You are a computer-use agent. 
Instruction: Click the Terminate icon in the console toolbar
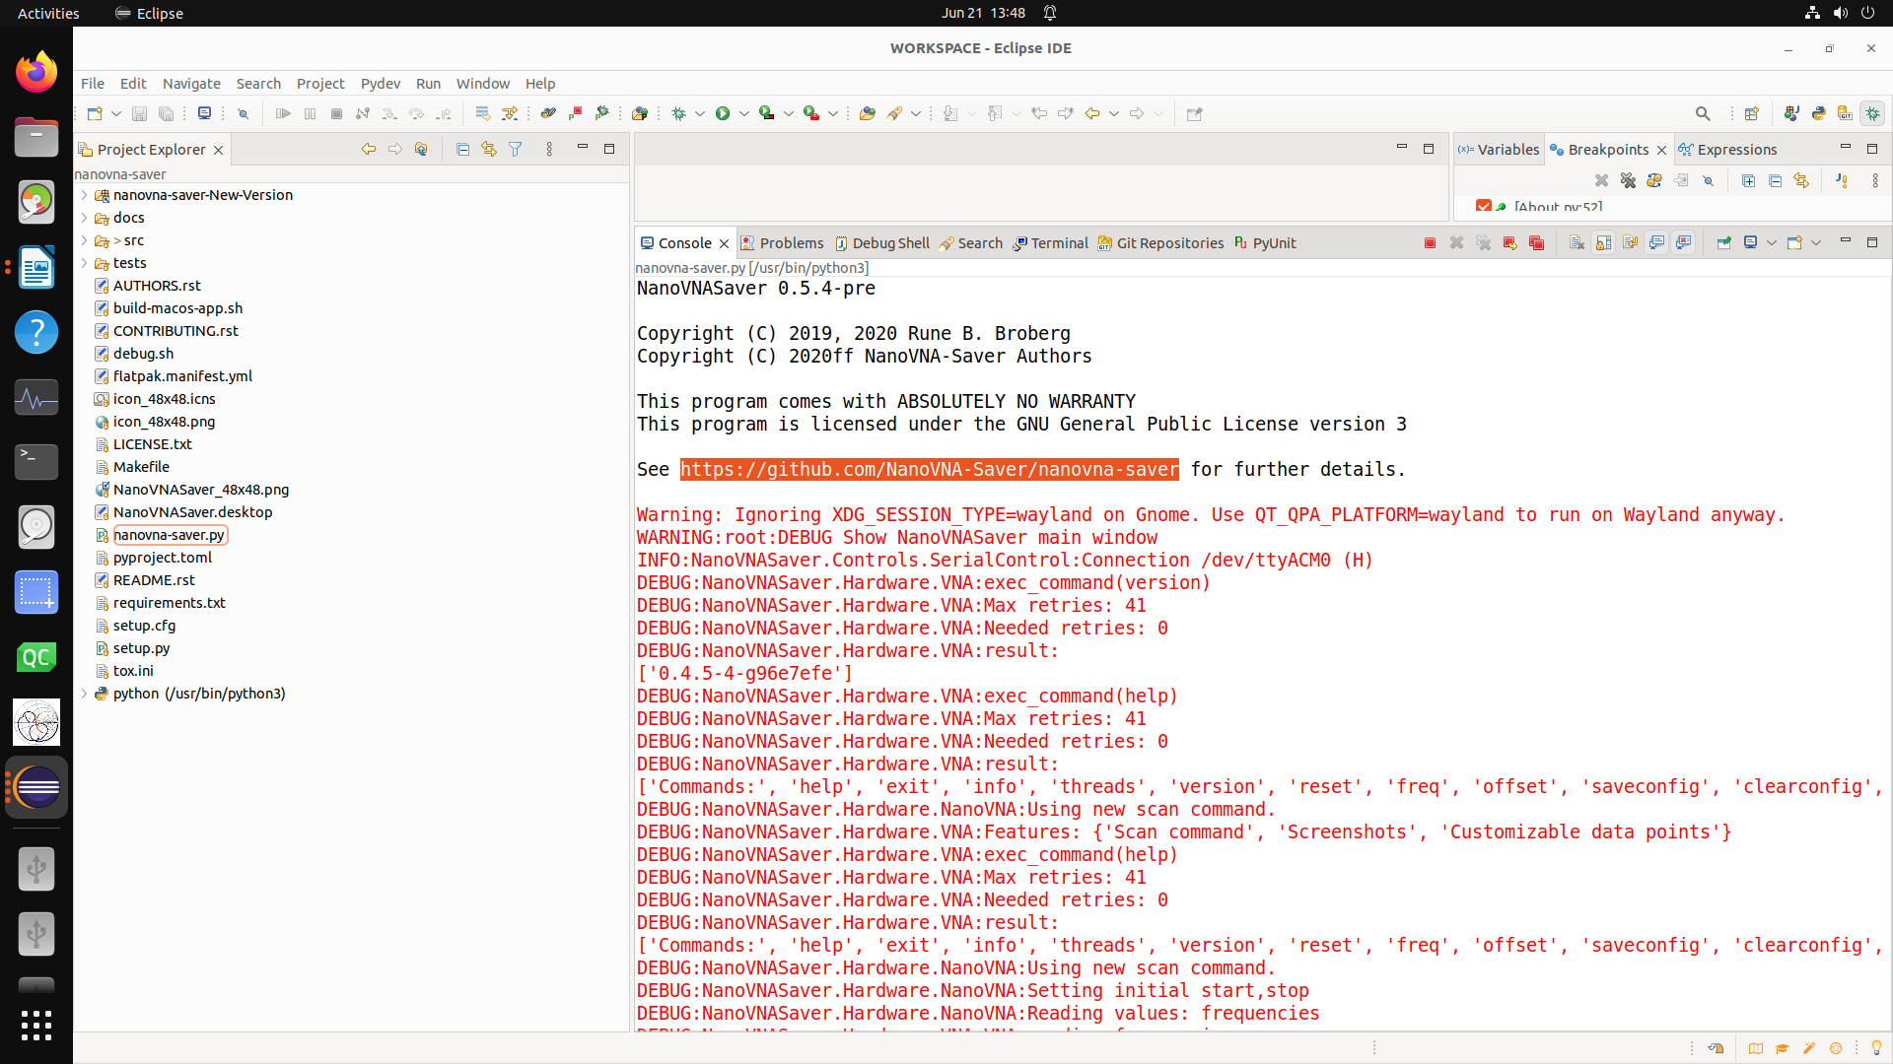click(1430, 242)
